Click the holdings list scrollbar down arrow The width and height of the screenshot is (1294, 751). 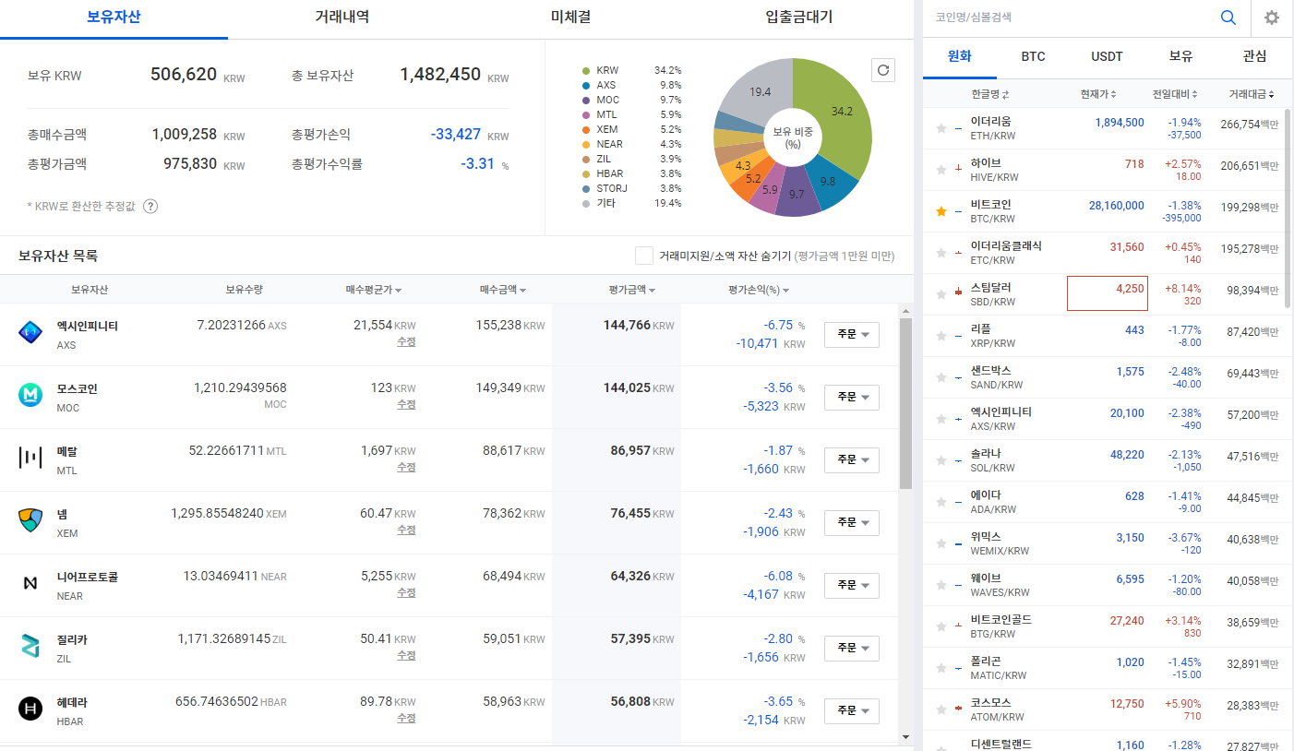[905, 737]
